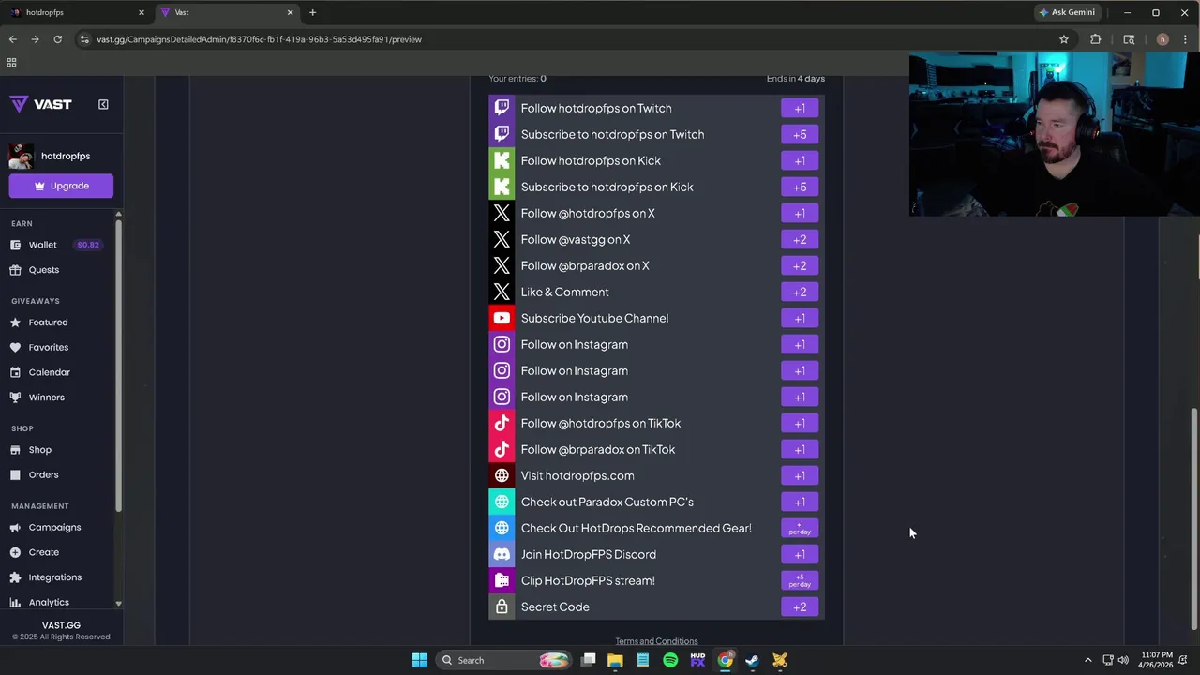
Task: Open Campaigns under Management
Action: (45, 528)
